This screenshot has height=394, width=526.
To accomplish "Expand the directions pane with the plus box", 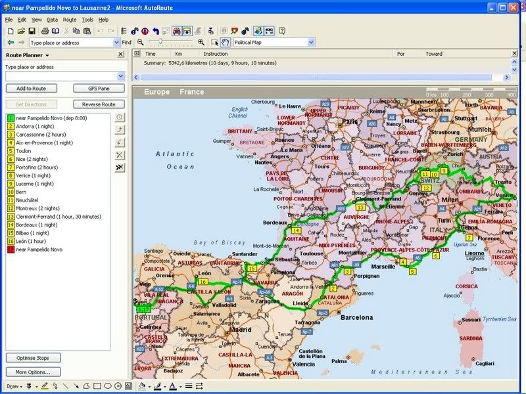I will coord(137,53).
